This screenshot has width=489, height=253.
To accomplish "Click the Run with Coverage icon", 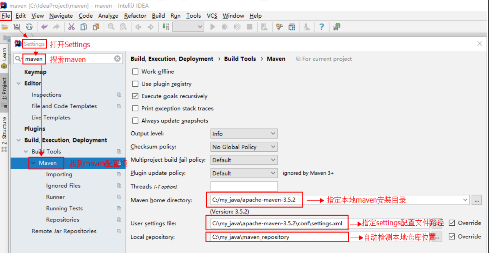I will [237, 27].
